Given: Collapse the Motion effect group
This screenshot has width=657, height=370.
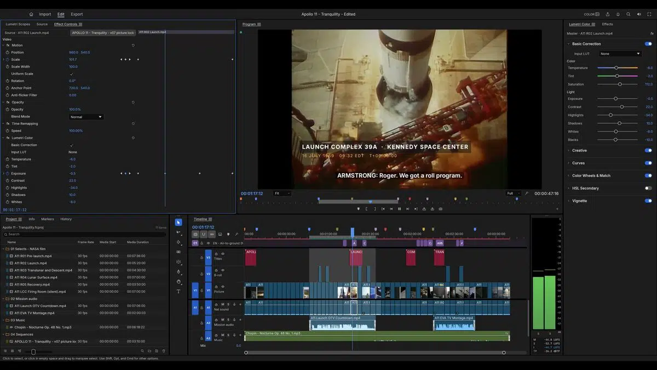Looking at the screenshot, I should pyautogui.click(x=3, y=45).
